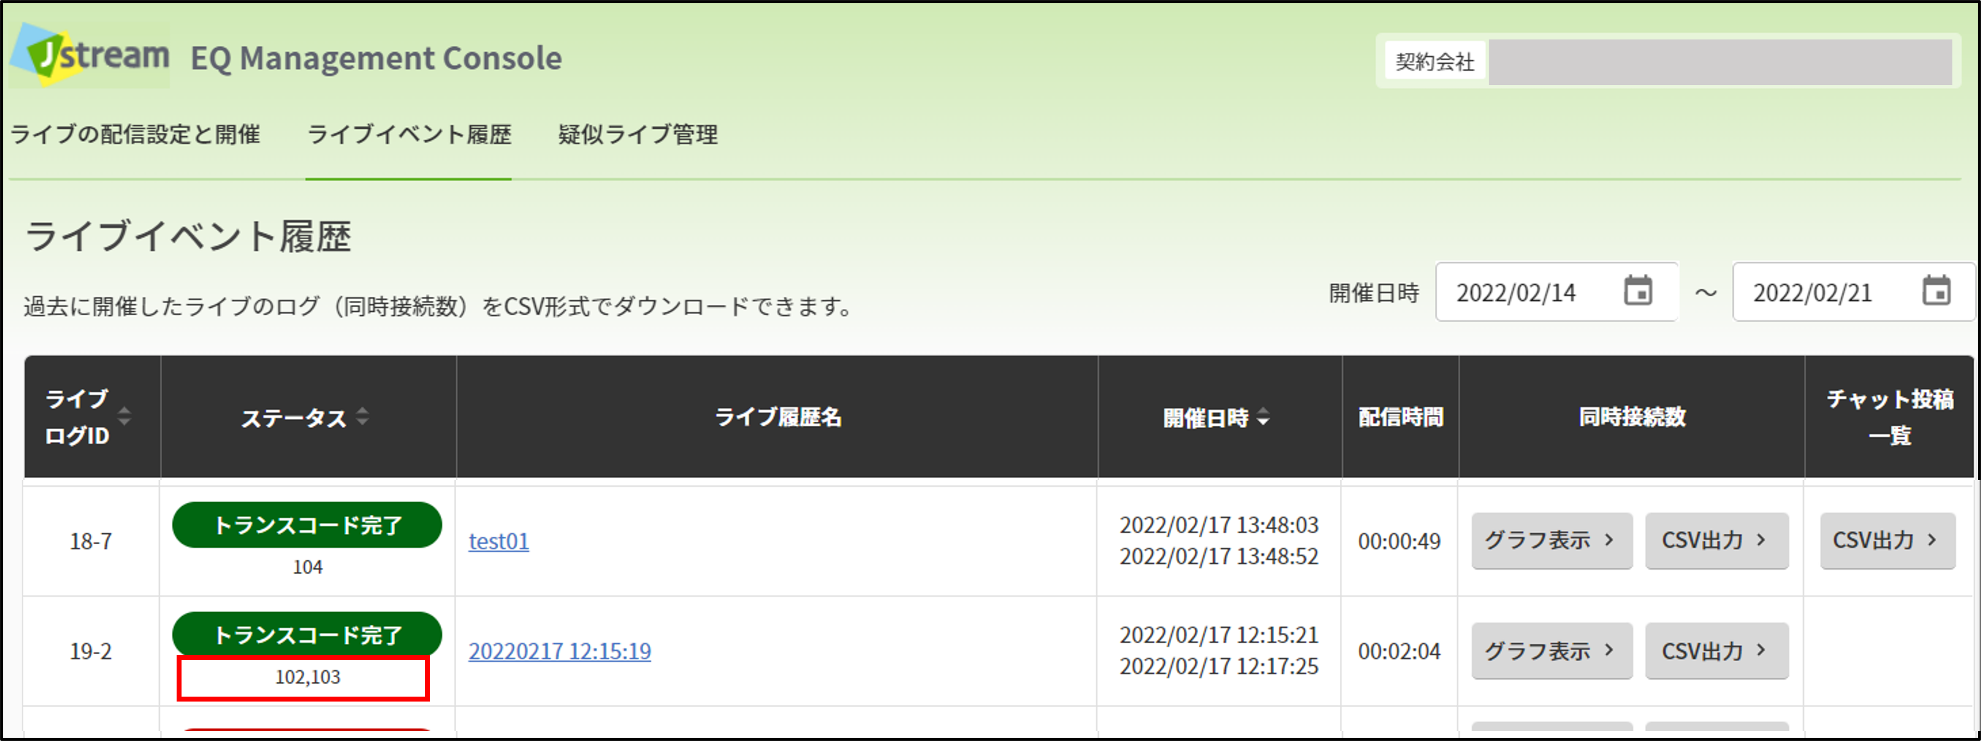Show グラフ表示 for test01 row
Image resolution: width=1981 pixels, height=741 pixels.
point(1552,540)
